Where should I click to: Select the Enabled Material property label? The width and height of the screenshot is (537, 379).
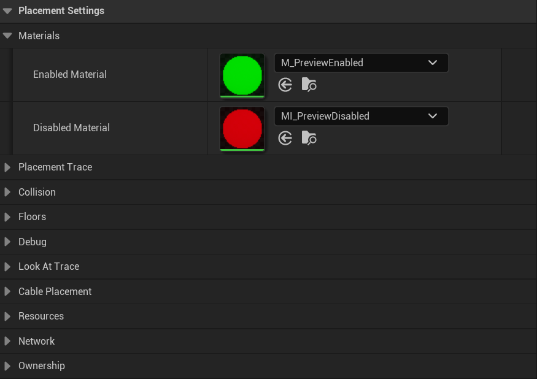tap(69, 74)
